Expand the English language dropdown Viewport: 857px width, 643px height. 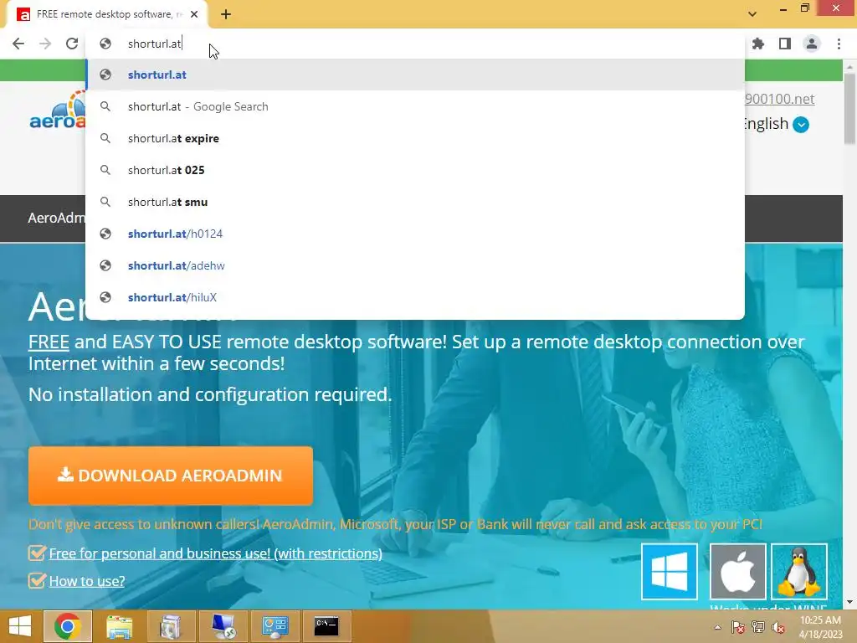coord(801,125)
